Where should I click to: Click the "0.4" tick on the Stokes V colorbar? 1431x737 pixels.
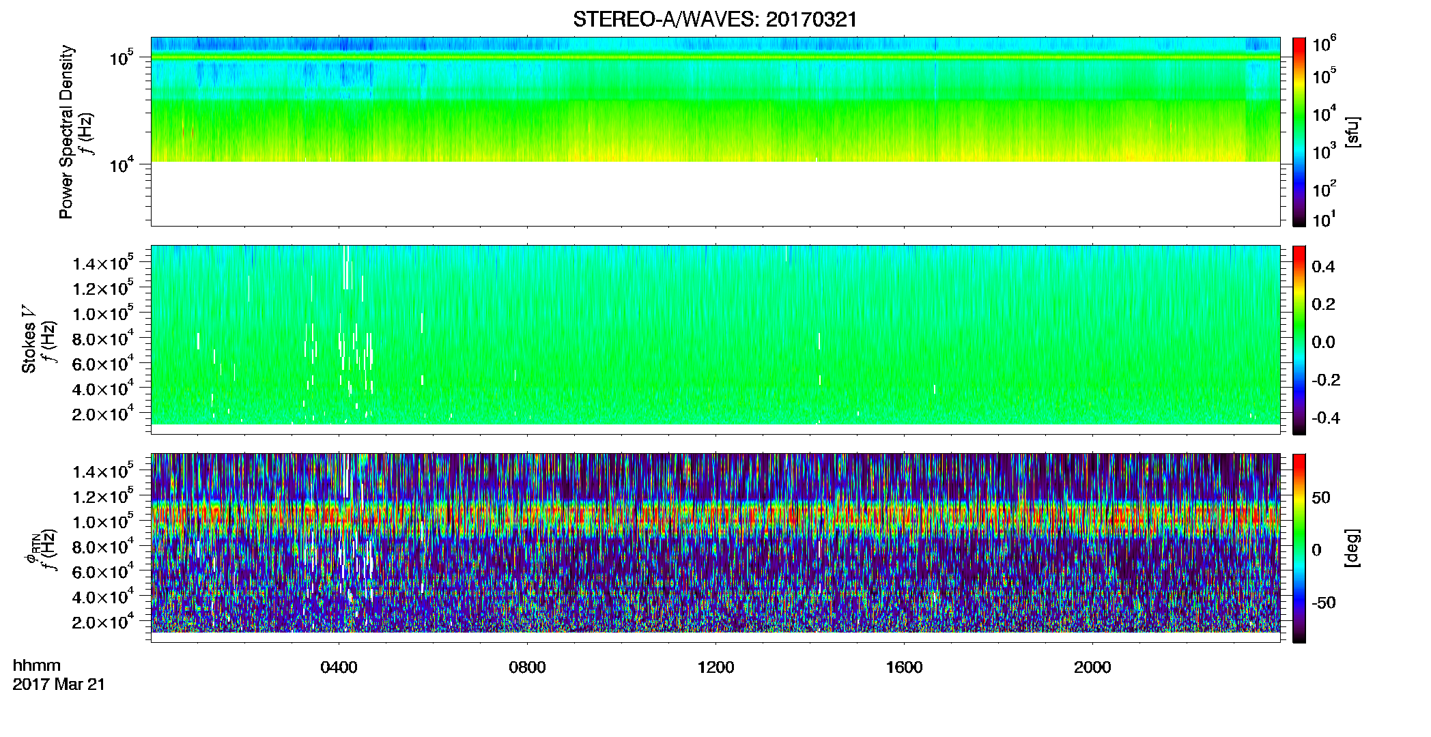(1323, 267)
